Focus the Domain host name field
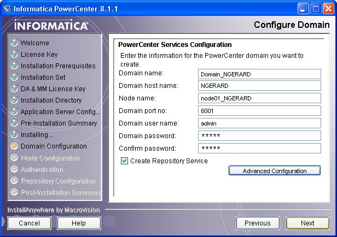This screenshot has height=237, width=337. [259, 86]
